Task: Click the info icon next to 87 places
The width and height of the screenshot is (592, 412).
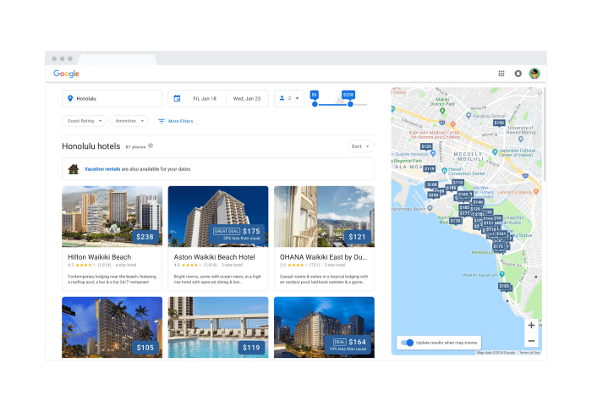Action: click(x=151, y=146)
